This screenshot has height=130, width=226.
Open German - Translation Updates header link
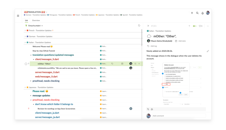(35, 15)
